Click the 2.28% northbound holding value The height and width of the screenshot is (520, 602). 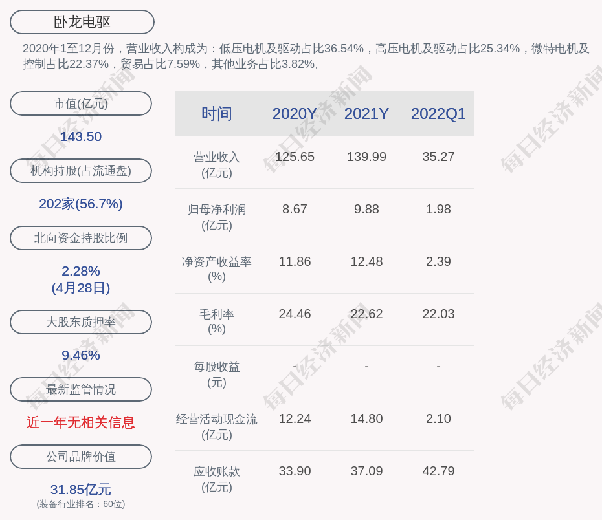pos(81,271)
